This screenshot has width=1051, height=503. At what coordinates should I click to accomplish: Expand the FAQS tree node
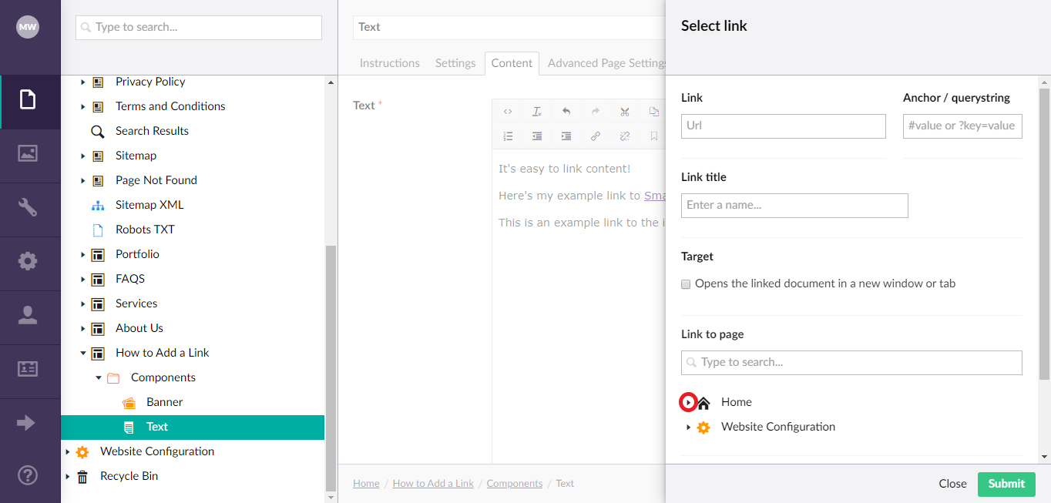[83, 279]
